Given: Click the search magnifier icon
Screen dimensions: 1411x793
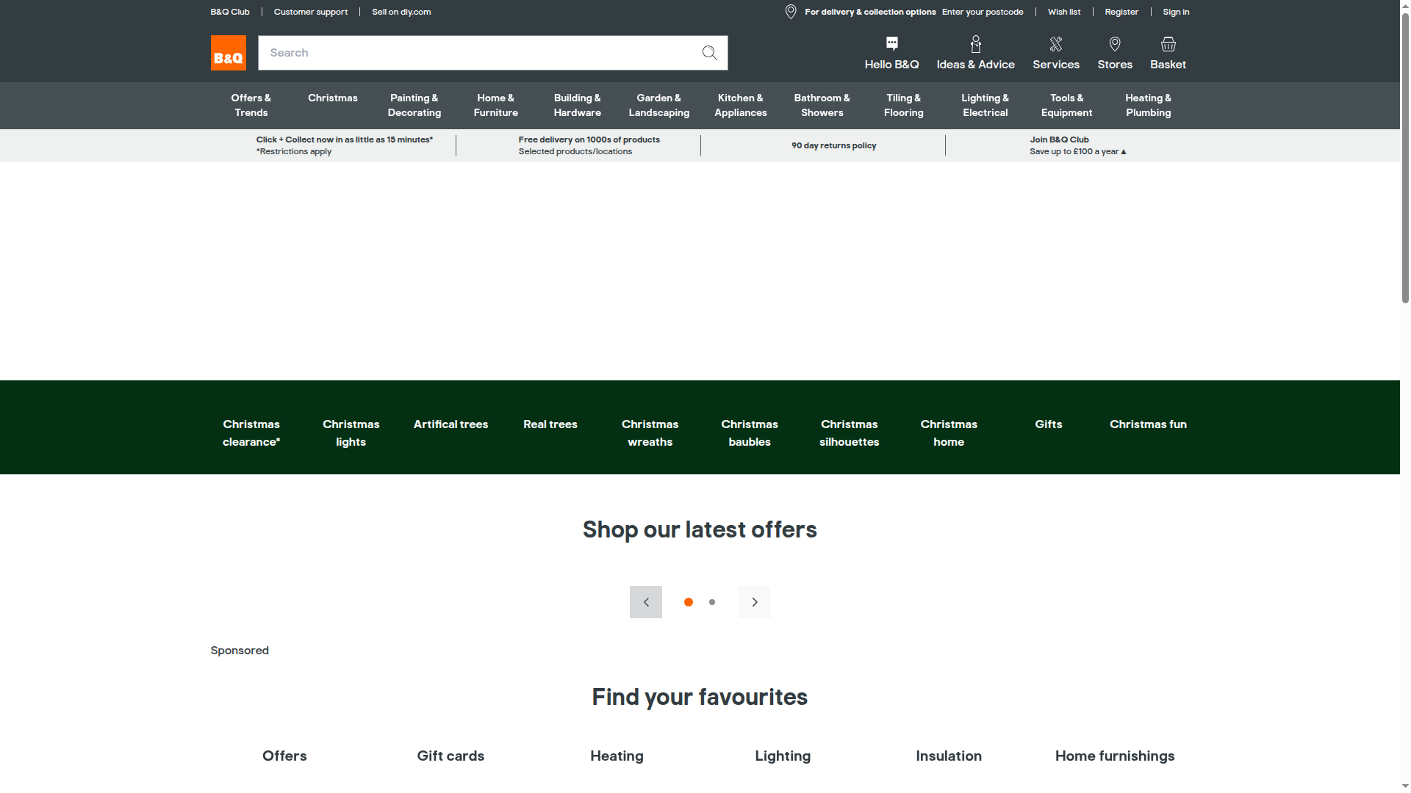Looking at the screenshot, I should (708, 52).
